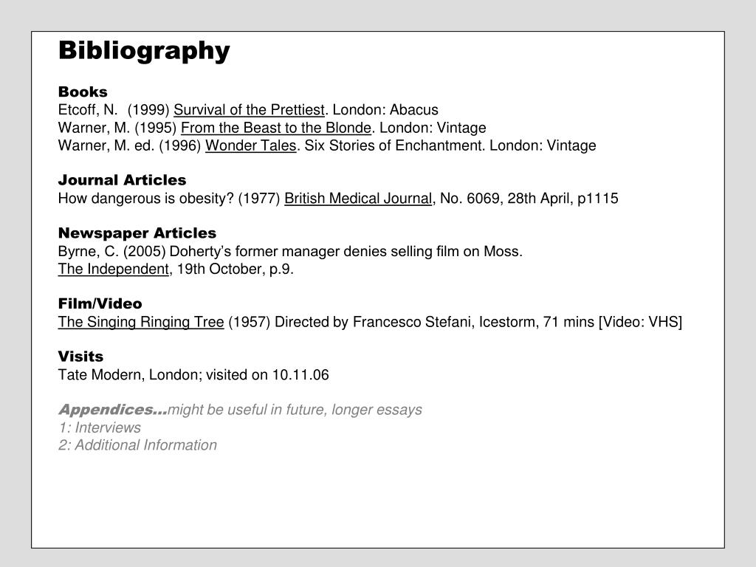Click the Tate Modern visit entry
Viewport: 756px width, 567px height.
point(193,375)
